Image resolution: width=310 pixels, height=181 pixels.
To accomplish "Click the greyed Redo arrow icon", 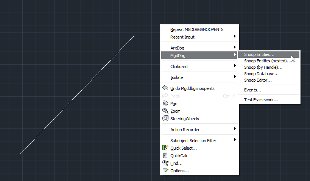I will (x=165, y=96).
